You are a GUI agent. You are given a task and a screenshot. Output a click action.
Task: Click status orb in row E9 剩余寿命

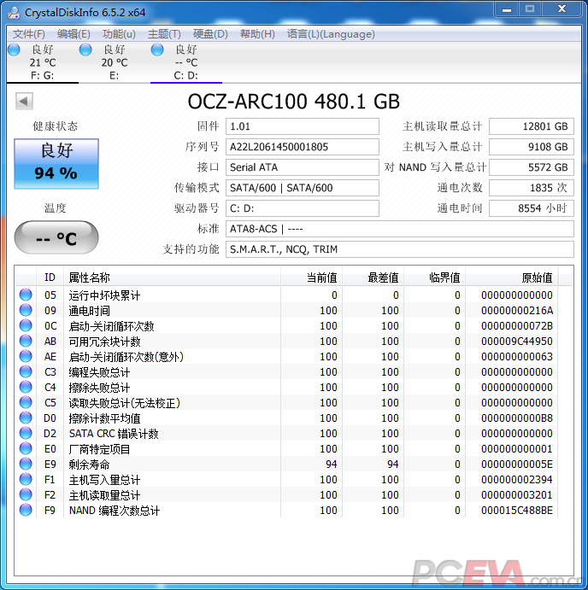click(x=26, y=464)
